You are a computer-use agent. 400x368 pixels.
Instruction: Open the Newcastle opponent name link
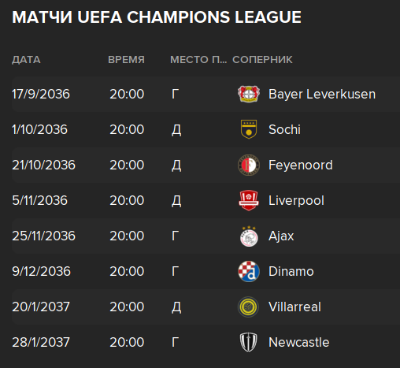tap(298, 342)
